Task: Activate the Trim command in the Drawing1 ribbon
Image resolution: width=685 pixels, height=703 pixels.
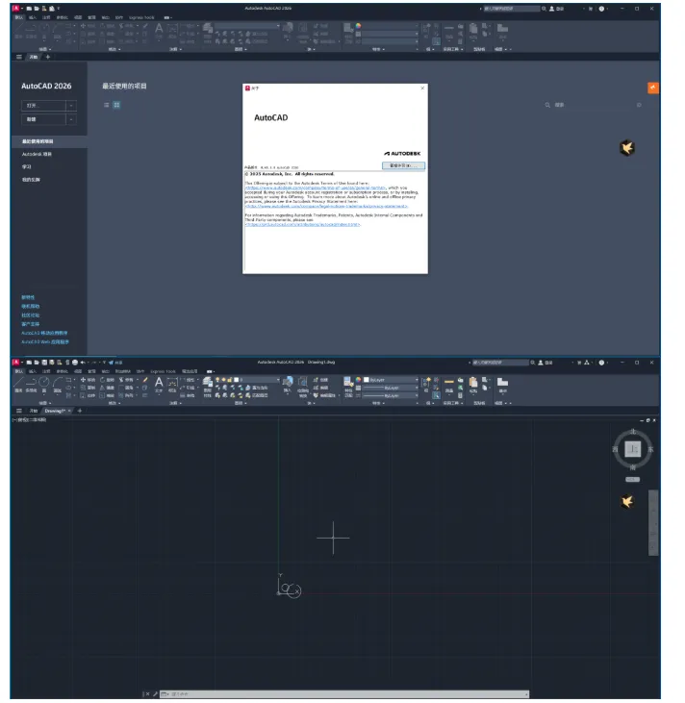Action: [x=126, y=380]
